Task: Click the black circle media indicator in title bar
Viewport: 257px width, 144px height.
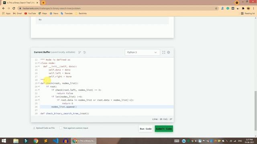Action: tap(237, 3)
